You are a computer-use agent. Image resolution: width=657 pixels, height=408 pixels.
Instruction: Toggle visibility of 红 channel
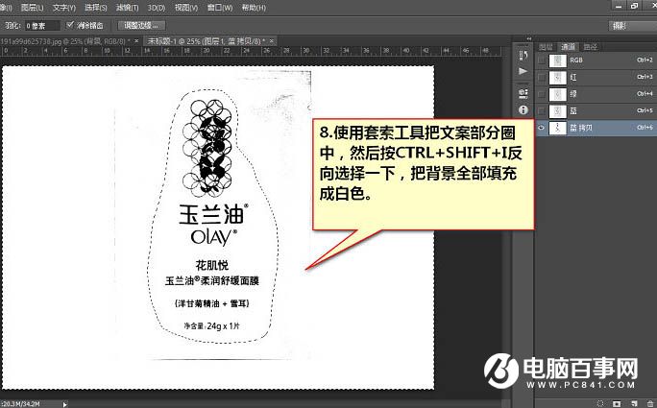(x=542, y=77)
